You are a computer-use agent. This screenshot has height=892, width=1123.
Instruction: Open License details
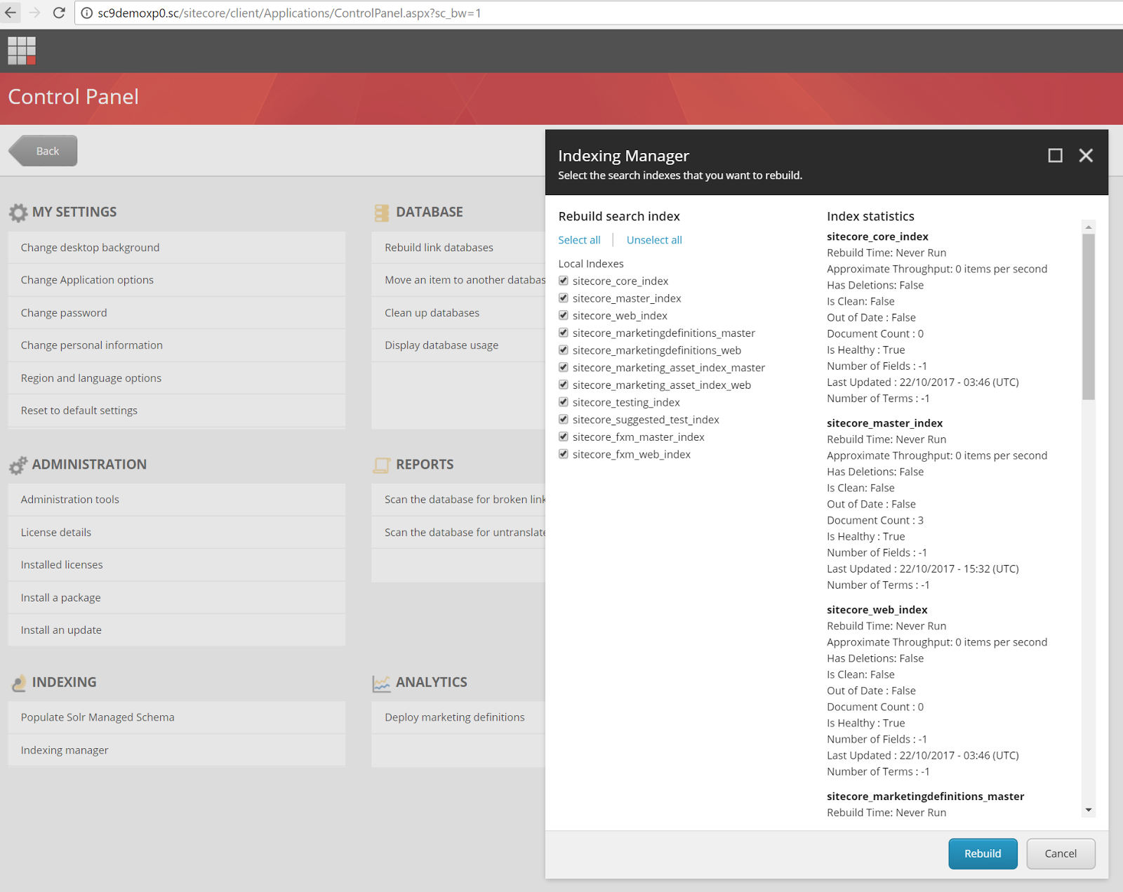177,533
